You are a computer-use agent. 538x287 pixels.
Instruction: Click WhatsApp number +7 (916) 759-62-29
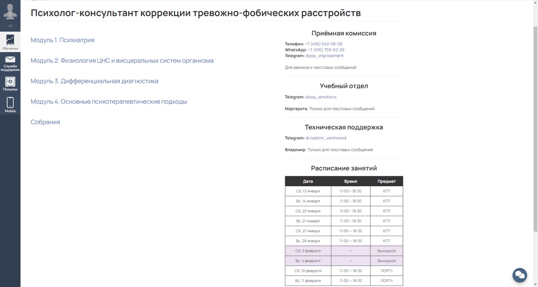(326, 50)
